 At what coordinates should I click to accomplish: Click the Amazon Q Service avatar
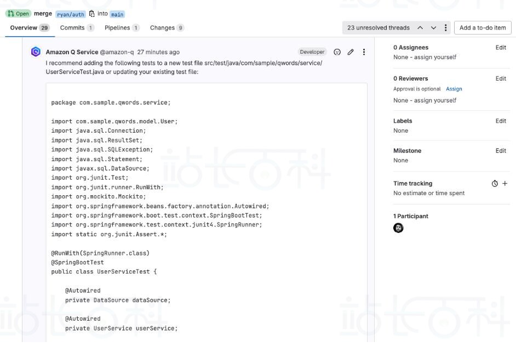click(x=36, y=52)
